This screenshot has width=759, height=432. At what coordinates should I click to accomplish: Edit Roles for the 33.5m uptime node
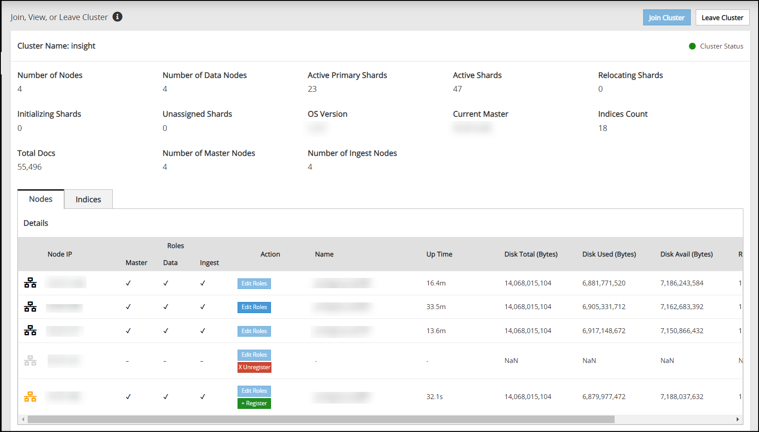point(254,307)
